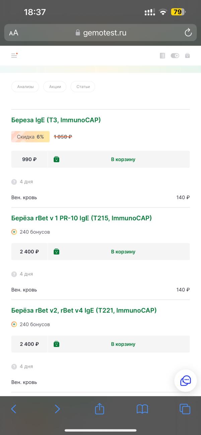Viewport: 201px width, 435px height.
Task: Open the AA reader options menu
Action: point(14,33)
